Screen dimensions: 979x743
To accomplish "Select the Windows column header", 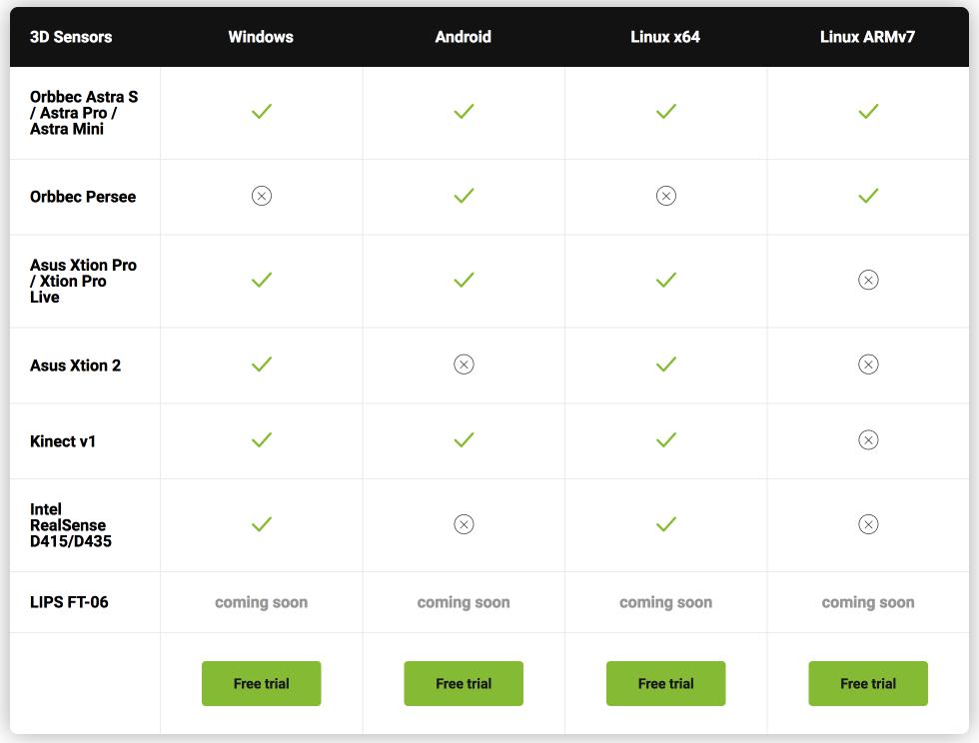I will [x=261, y=37].
